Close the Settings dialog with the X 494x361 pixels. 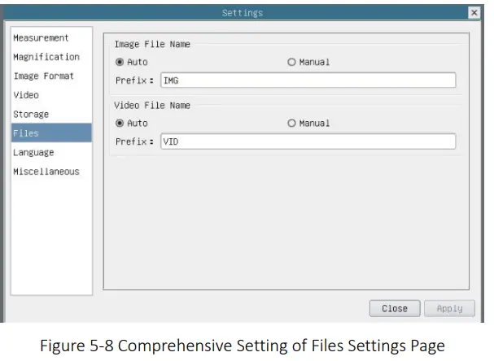(x=474, y=13)
